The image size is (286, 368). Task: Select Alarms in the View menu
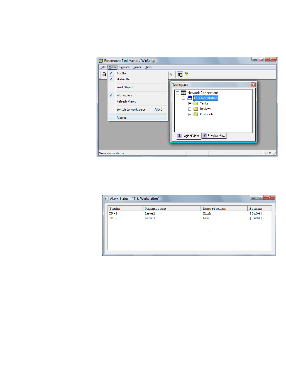tap(138, 118)
